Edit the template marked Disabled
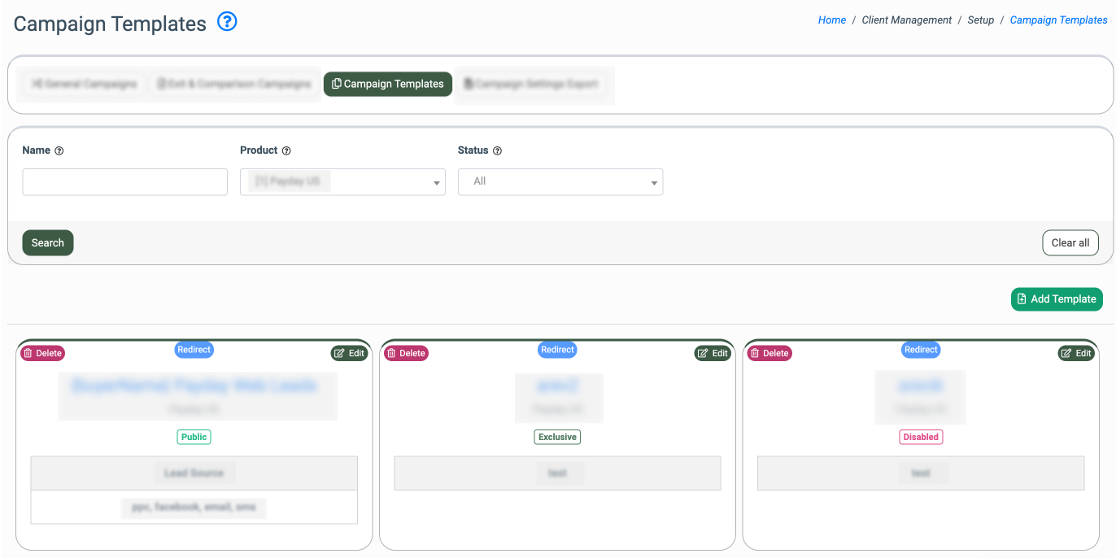 1075,353
